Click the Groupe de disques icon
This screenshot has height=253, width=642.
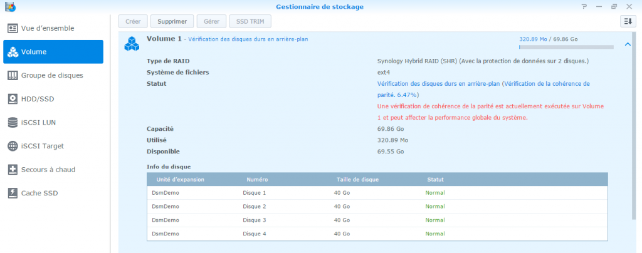point(13,75)
